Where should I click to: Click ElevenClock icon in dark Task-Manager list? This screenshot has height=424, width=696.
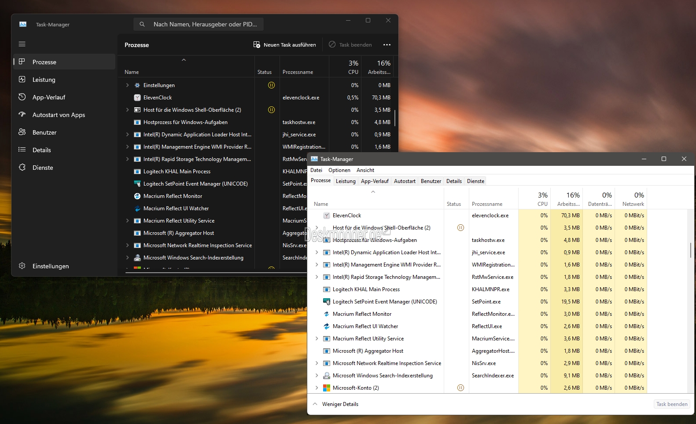pyautogui.click(x=137, y=98)
